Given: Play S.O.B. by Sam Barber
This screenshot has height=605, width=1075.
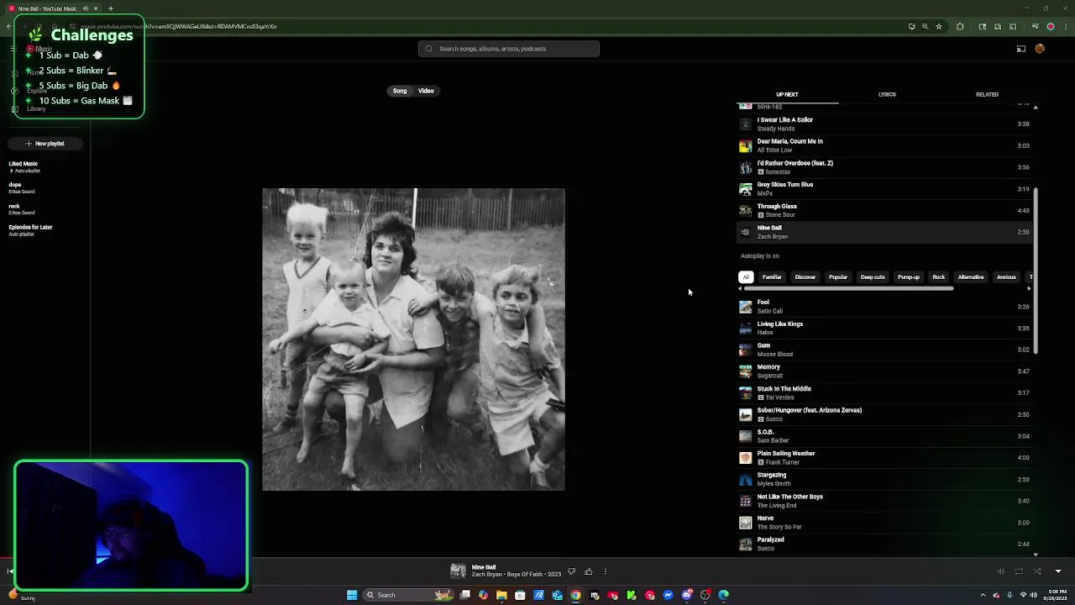Looking at the screenshot, I should (884, 436).
